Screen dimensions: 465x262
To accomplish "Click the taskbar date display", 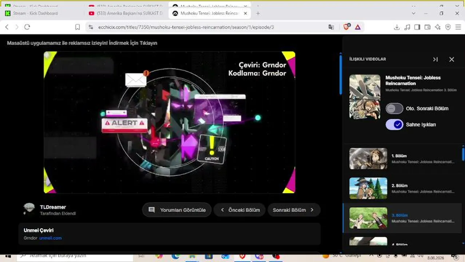I will [x=436, y=257].
